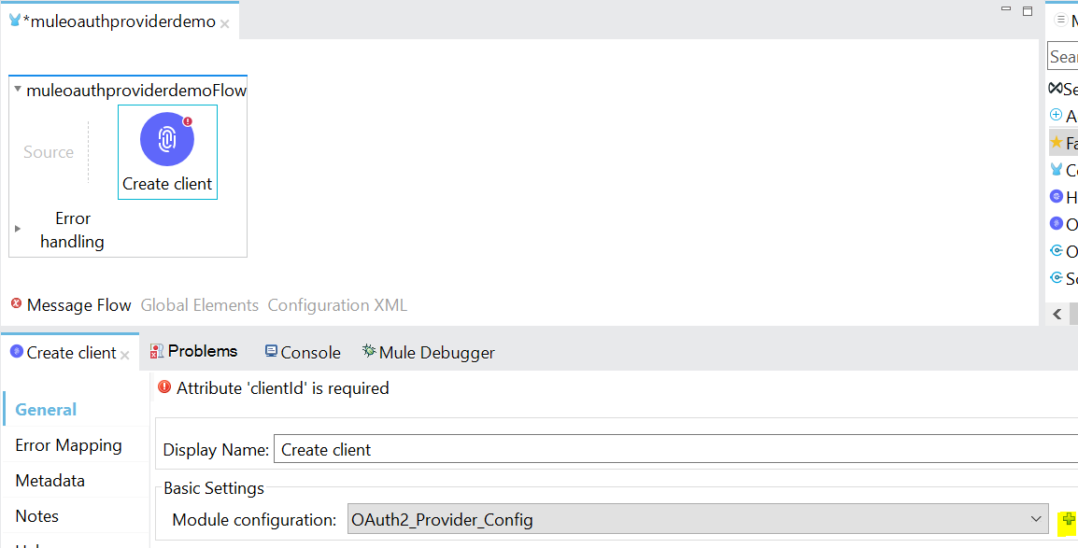Image resolution: width=1078 pixels, height=548 pixels.
Task: Close the Create client properties tab
Action: pyautogui.click(x=124, y=355)
